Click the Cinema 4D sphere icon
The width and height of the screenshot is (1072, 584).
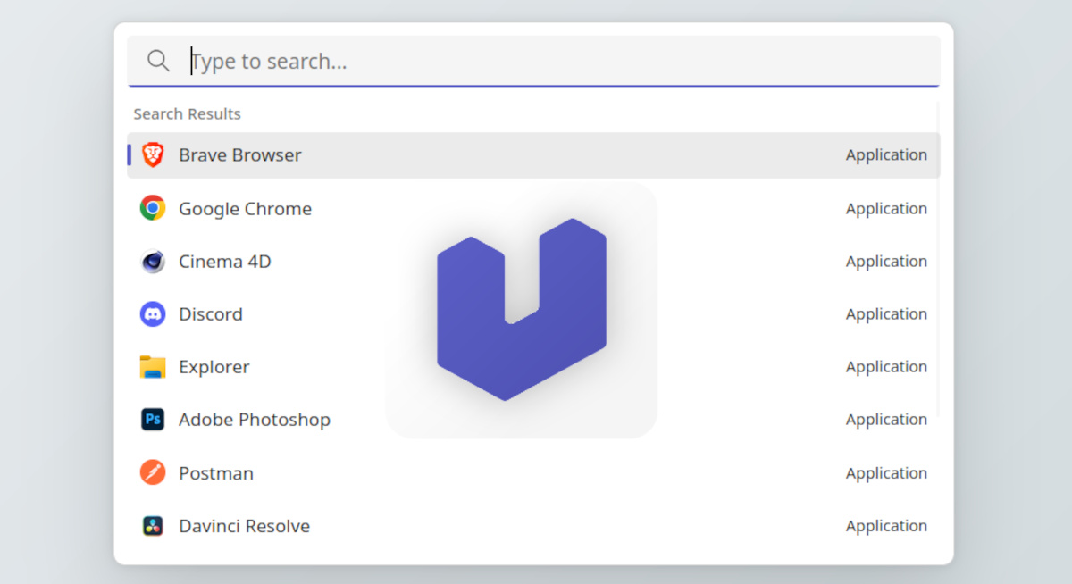(x=153, y=262)
